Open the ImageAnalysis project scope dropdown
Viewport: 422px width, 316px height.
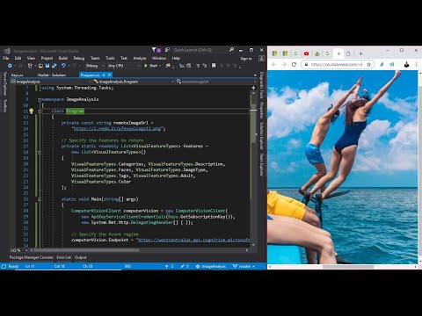pyautogui.click(x=51, y=82)
